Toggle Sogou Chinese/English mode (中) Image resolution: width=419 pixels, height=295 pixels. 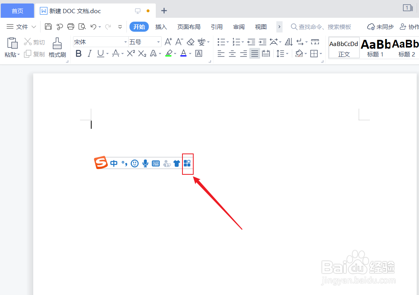(x=114, y=164)
